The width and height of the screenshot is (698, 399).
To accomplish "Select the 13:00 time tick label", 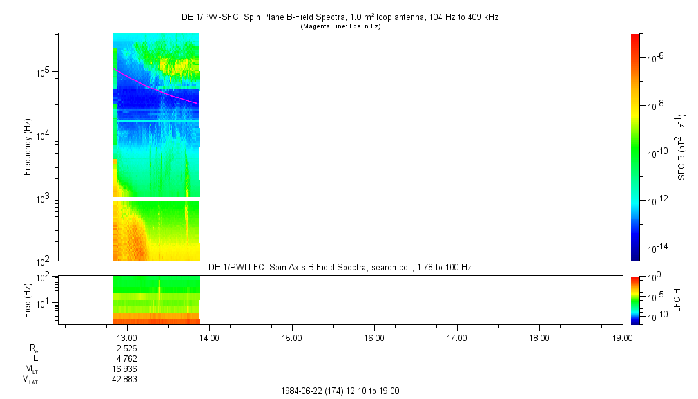I will [127, 337].
